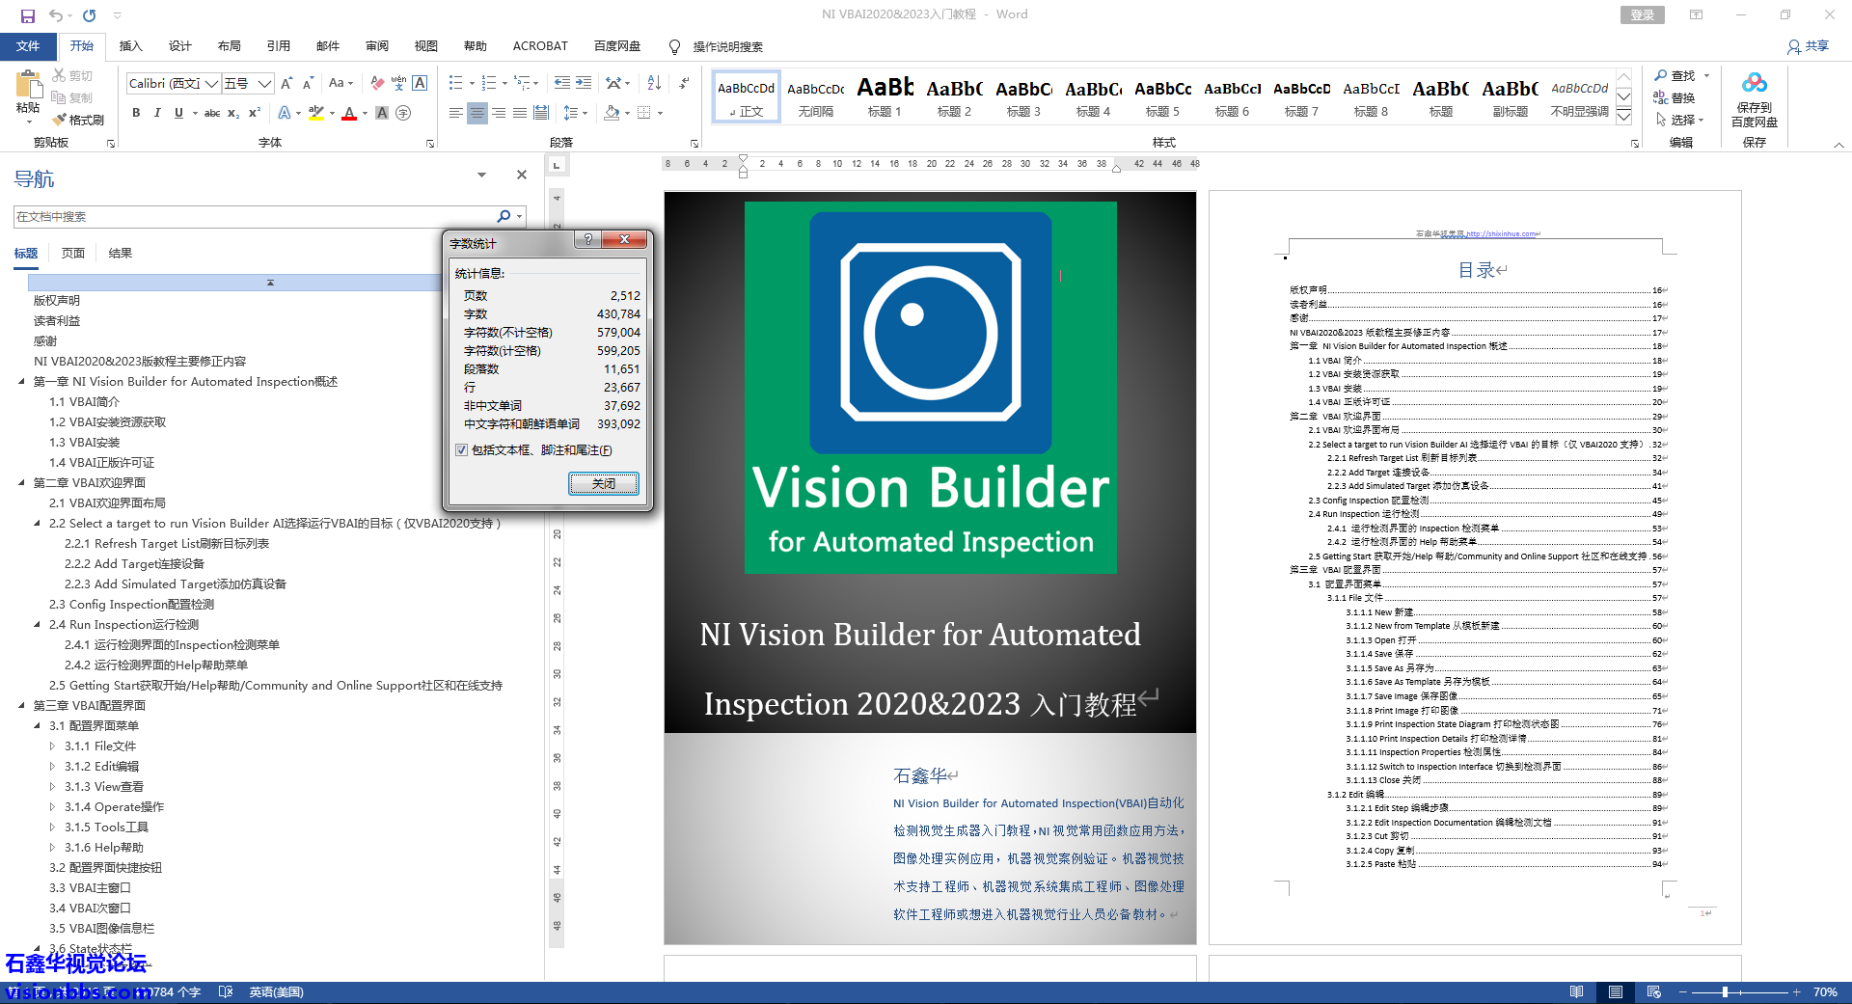1852x1004 pixels.
Task: Switch to Read Mode view icon
Action: [x=1576, y=991]
